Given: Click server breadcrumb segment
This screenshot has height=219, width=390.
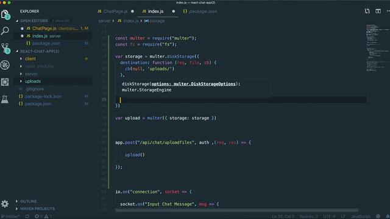Looking at the screenshot, I should pyautogui.click(x=104, y=21).
